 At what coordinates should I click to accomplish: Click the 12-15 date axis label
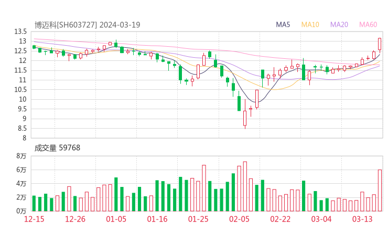click(34, 219)
